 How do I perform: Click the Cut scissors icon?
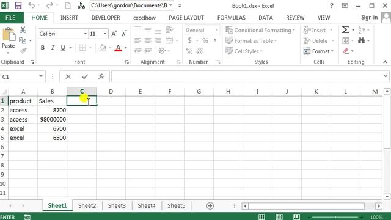pos(23,30)
